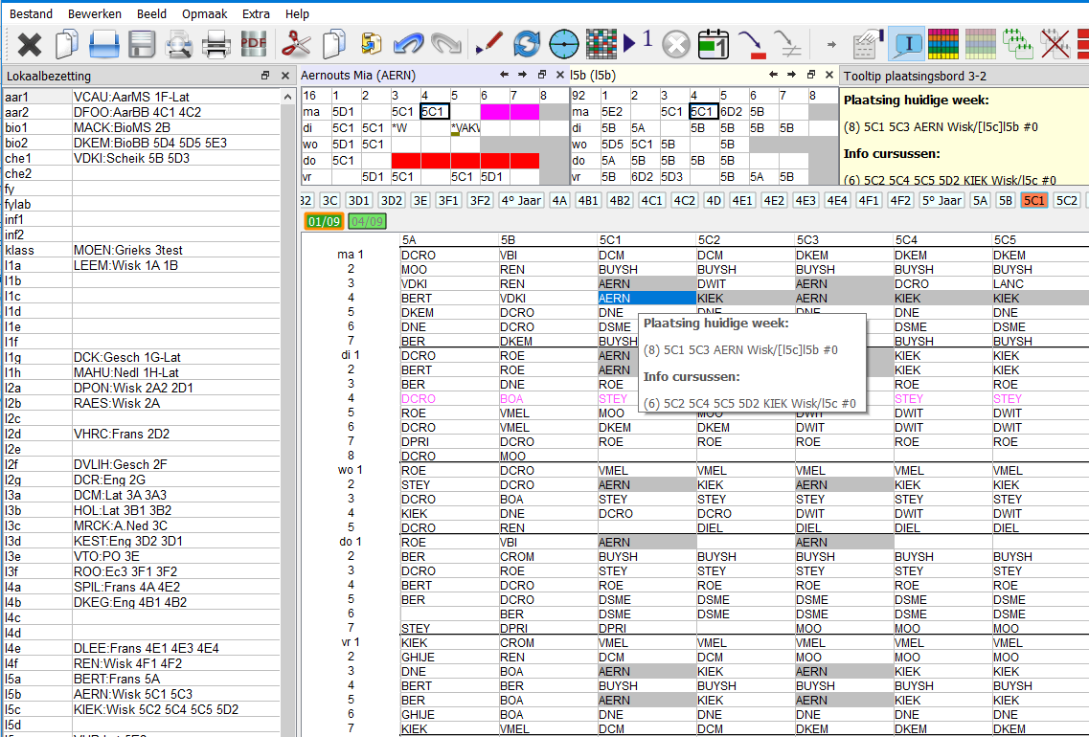Click the blue undo arrow
Screen dimensions: 1089x737
(x=408, y=44)
